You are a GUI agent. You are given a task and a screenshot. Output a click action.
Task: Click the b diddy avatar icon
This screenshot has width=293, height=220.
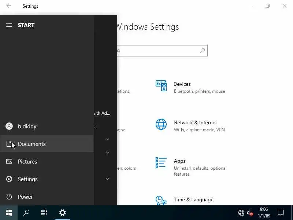(x=9, y=126)
